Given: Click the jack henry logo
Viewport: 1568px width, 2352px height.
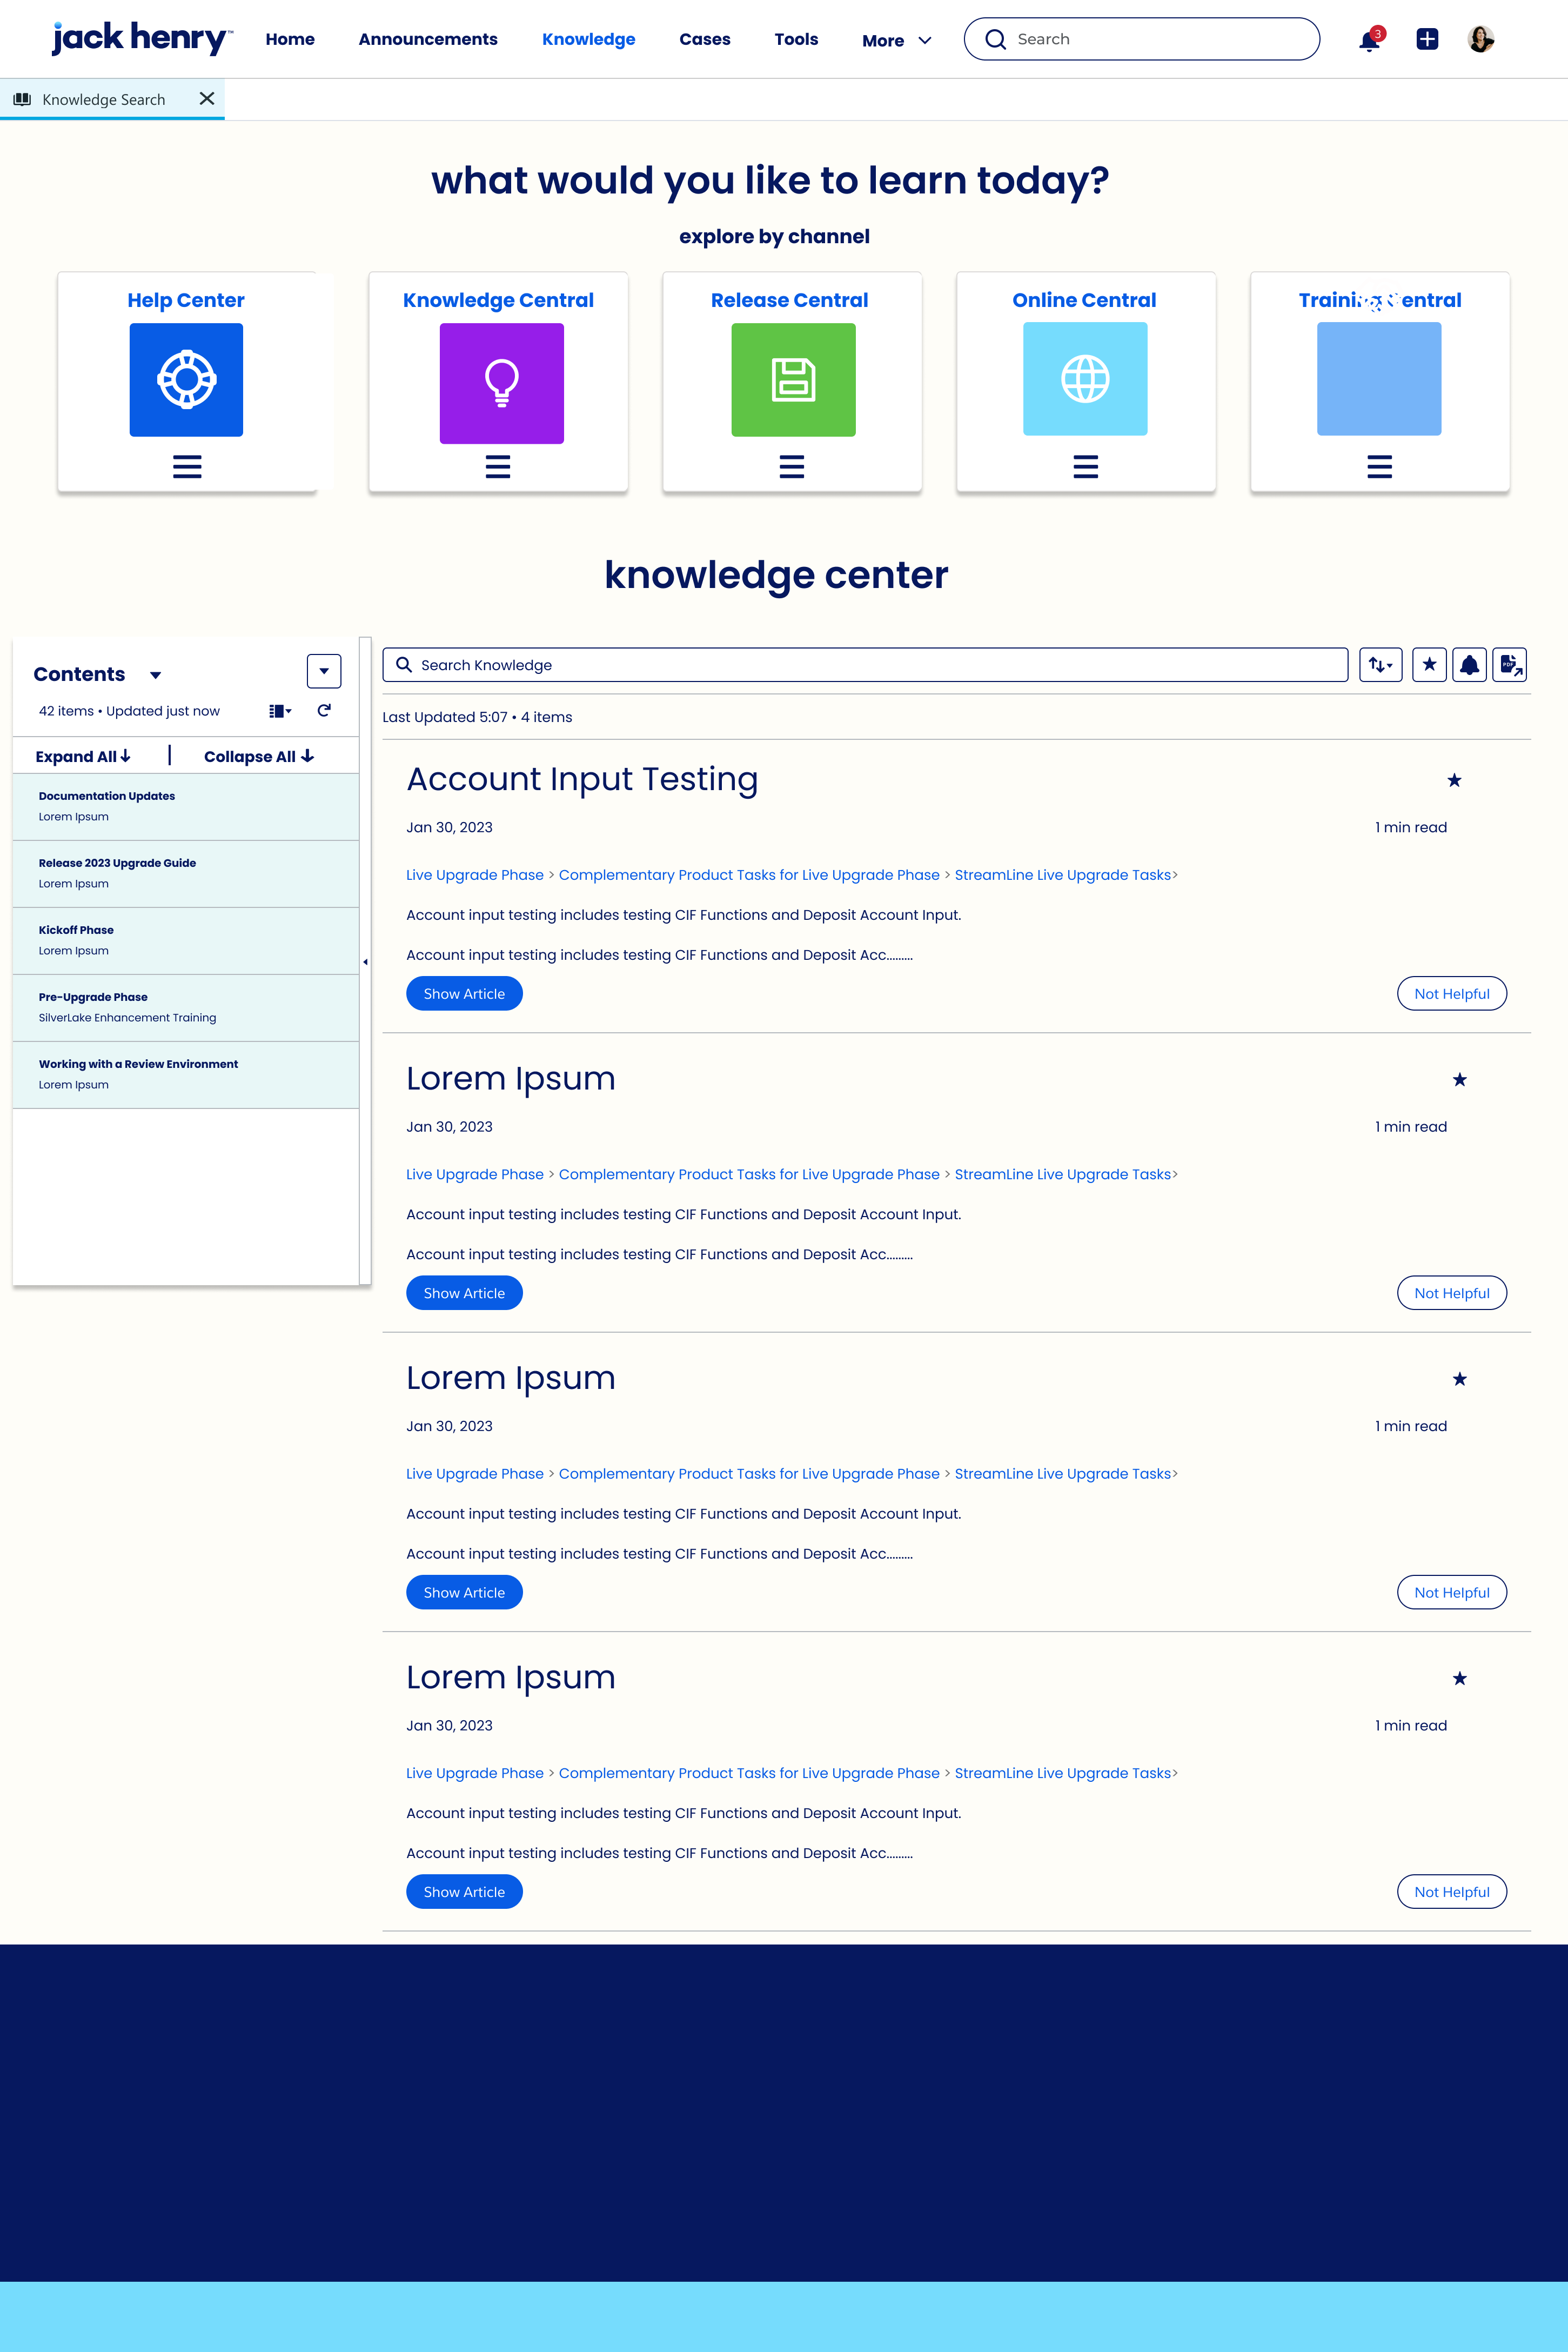Looking at the screenshot, I should (x=141, y=38).
